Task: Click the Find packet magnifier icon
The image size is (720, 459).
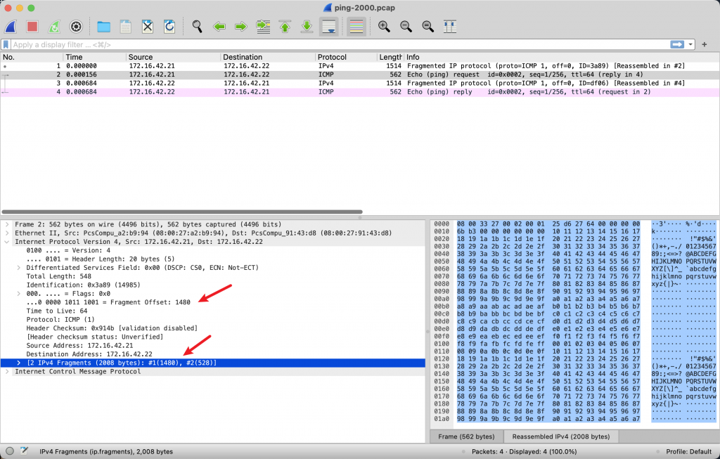Action: 198,27
